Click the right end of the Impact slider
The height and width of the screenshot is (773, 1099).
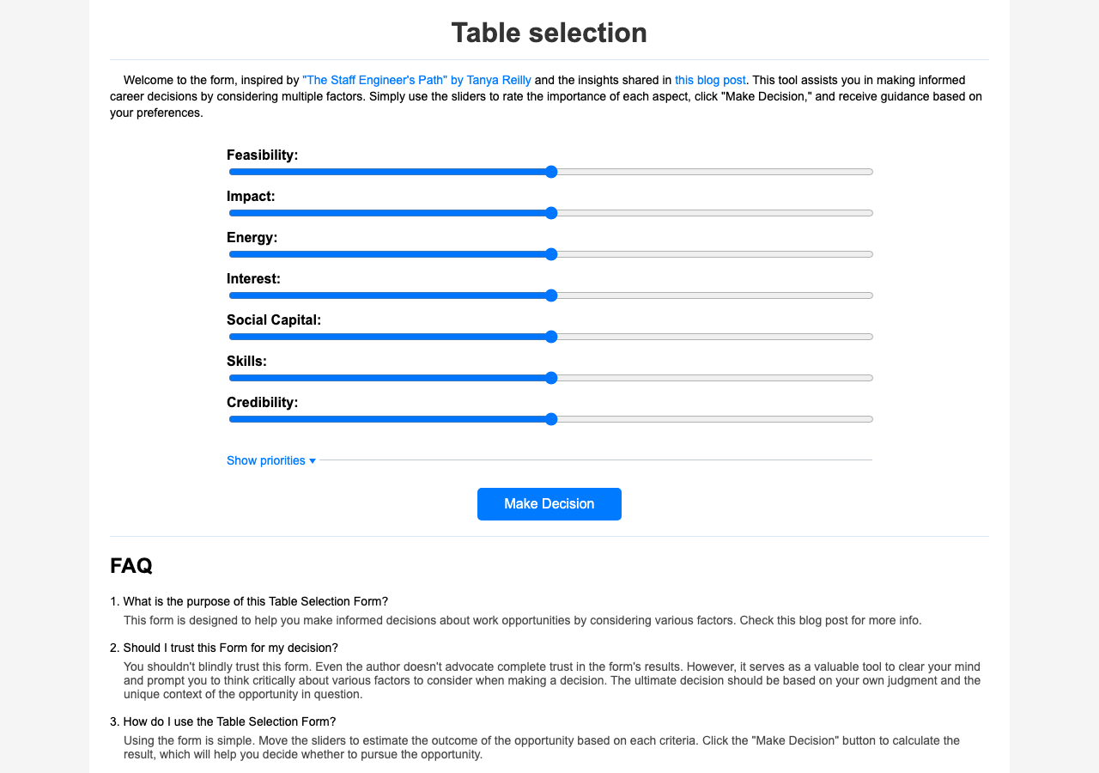tap(865, 212)
